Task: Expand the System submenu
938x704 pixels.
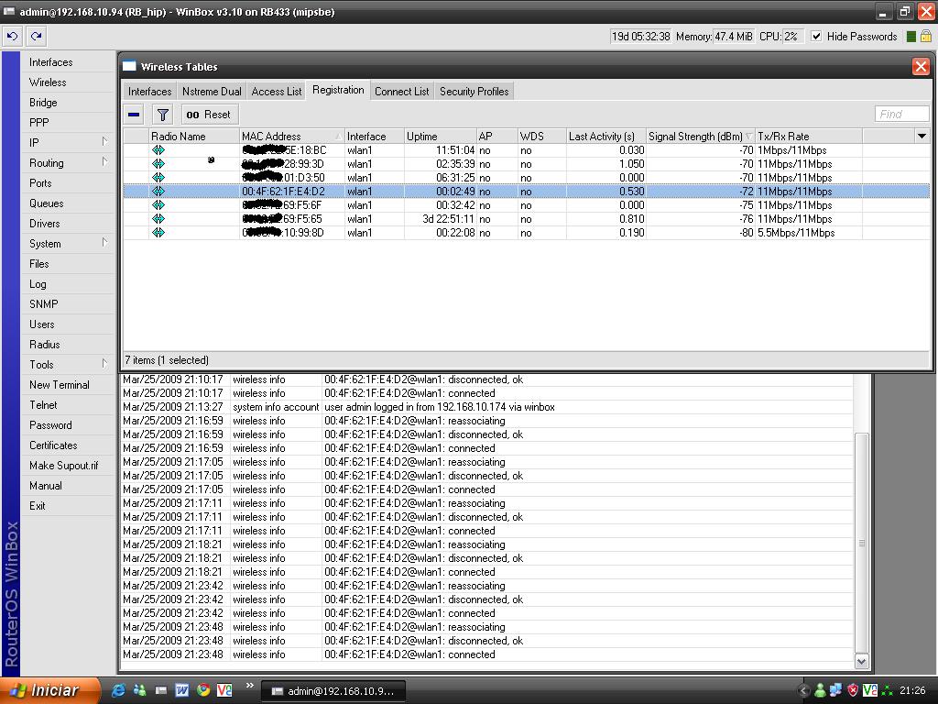Action: [x=104, y=242]
